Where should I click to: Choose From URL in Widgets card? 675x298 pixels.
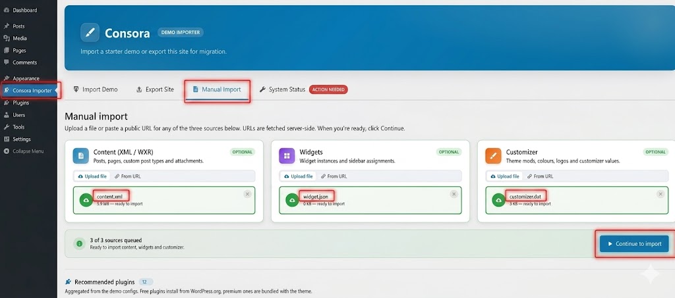point(334,176)
